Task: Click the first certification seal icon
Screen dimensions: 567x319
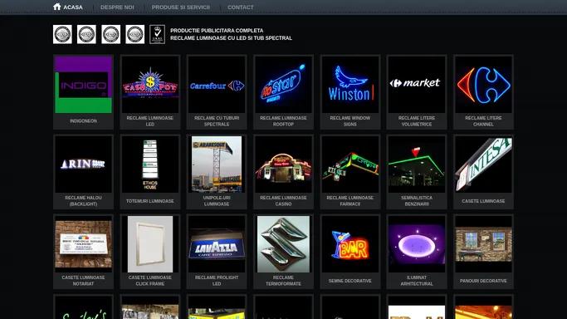Action: point(62,34)
